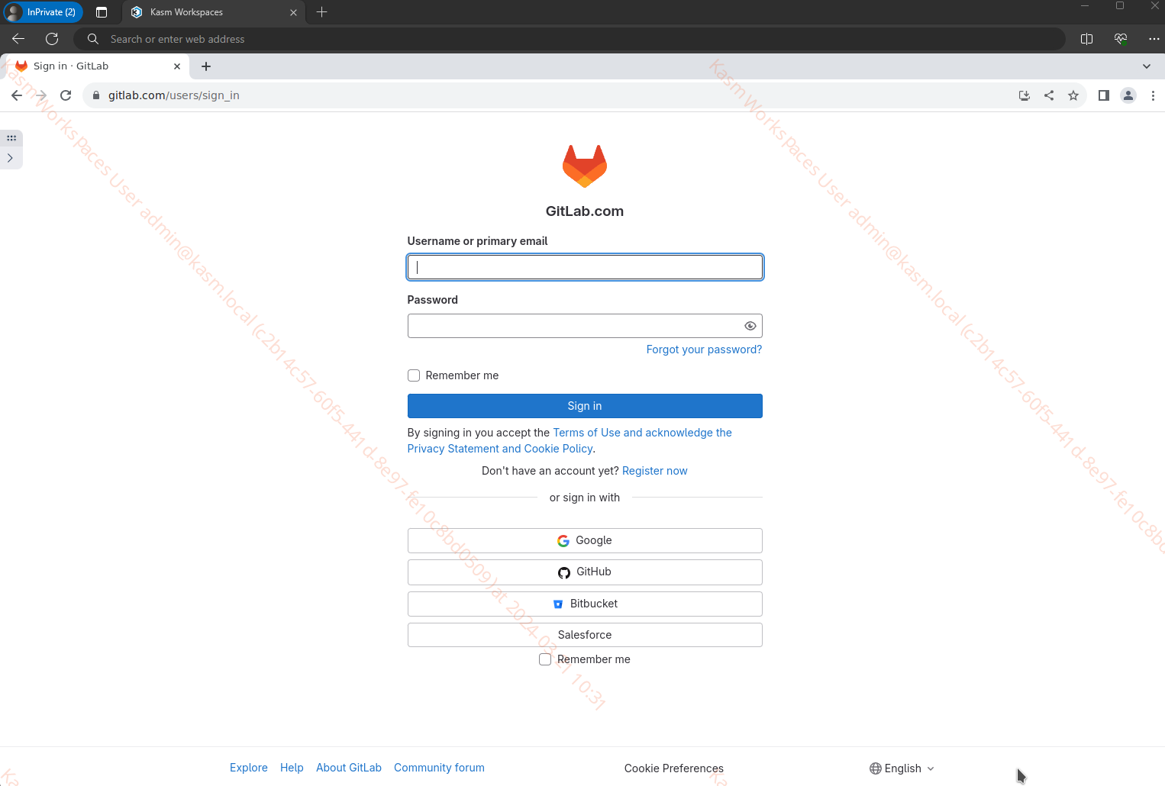Check Remember me above Sign in button

tap(414, 375)
